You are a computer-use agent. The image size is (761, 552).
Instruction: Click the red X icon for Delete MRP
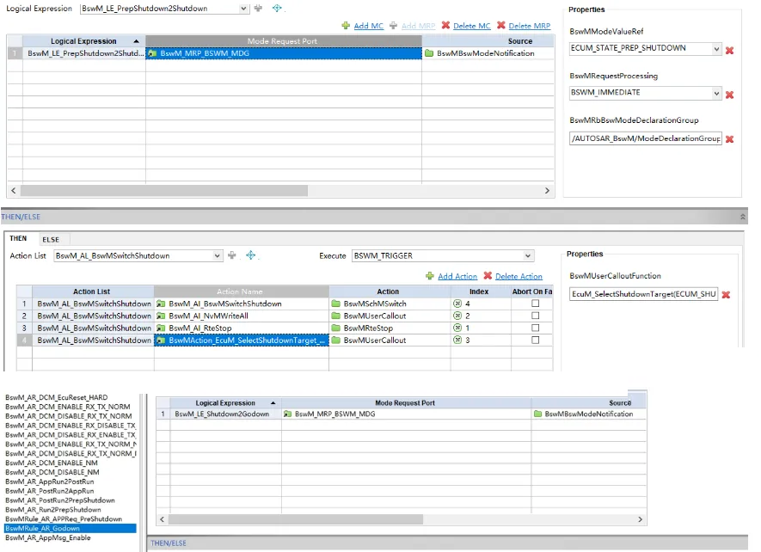pyautogui.click(x=500, y=25)
